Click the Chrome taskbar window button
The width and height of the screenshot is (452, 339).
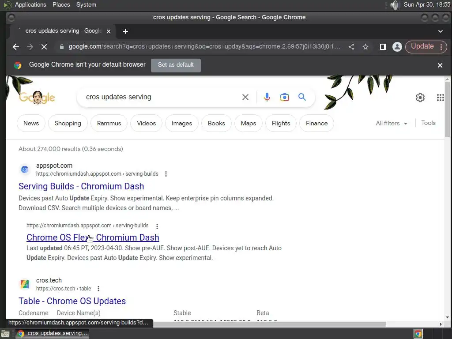(52, 334)
